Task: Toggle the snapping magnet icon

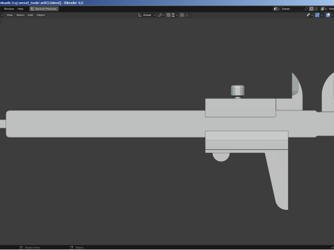Action: (168, 15)
